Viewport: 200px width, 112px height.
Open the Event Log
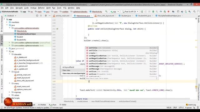coord(191,105)
